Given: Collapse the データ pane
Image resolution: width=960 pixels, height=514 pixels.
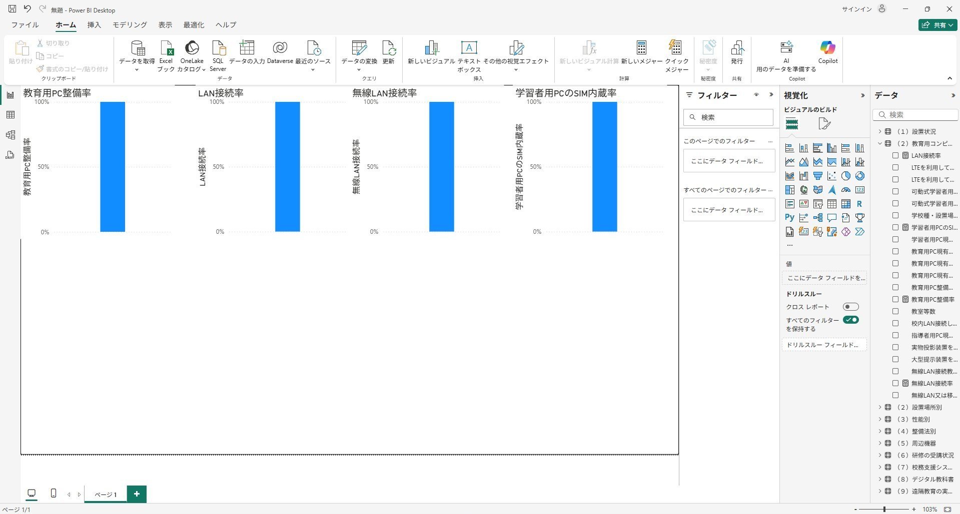Looking at the screenshot, I should point(953,95).
